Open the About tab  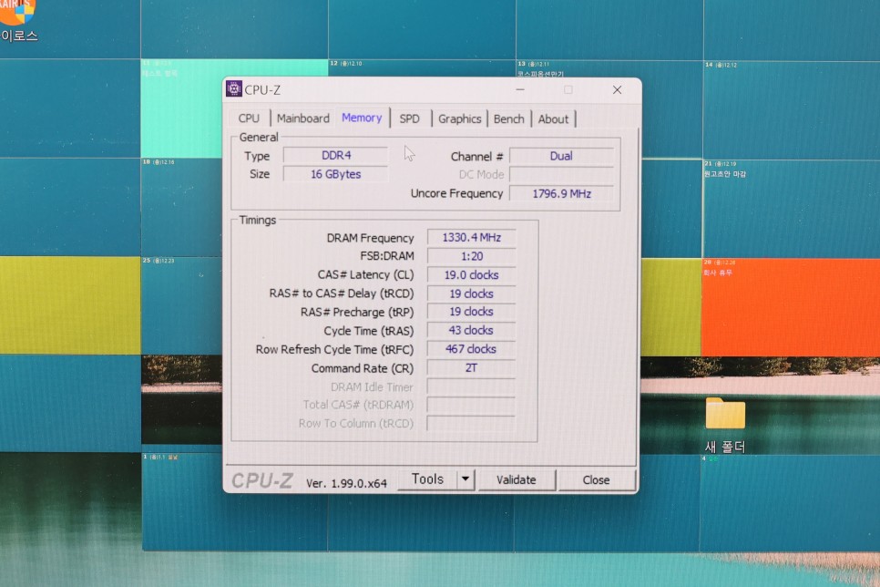pos(553,119)
